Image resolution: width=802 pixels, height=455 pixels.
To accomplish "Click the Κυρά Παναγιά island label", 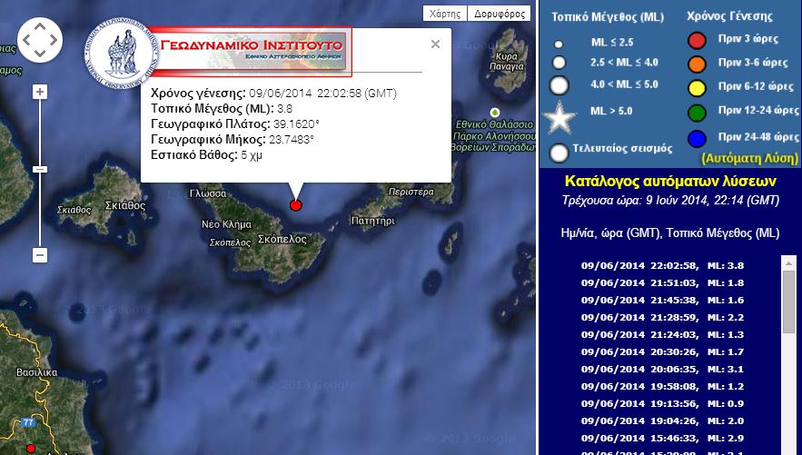I will pyautogui.click(x=507, y=62).
